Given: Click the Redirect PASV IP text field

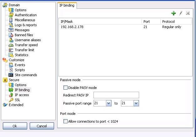Looking at the screenshot, I should [116, 95].
